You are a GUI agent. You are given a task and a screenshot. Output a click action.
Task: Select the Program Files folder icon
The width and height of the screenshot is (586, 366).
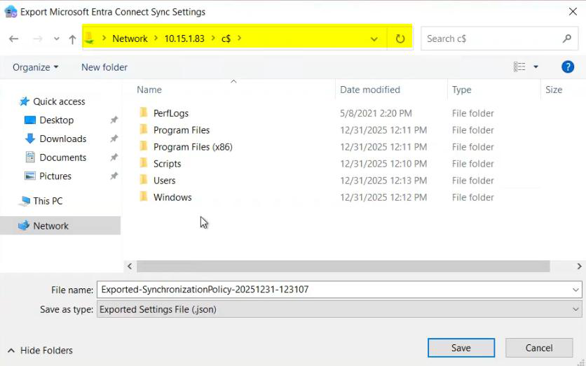click(x=144, y=129)
